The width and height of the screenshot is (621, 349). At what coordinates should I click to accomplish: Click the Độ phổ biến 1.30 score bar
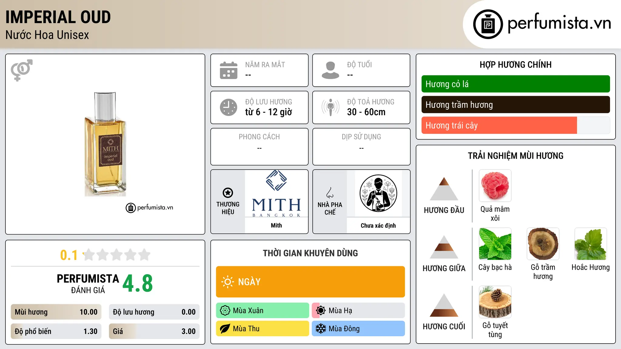tap(56, 331)
